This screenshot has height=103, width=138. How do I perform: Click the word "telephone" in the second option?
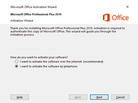71,66
